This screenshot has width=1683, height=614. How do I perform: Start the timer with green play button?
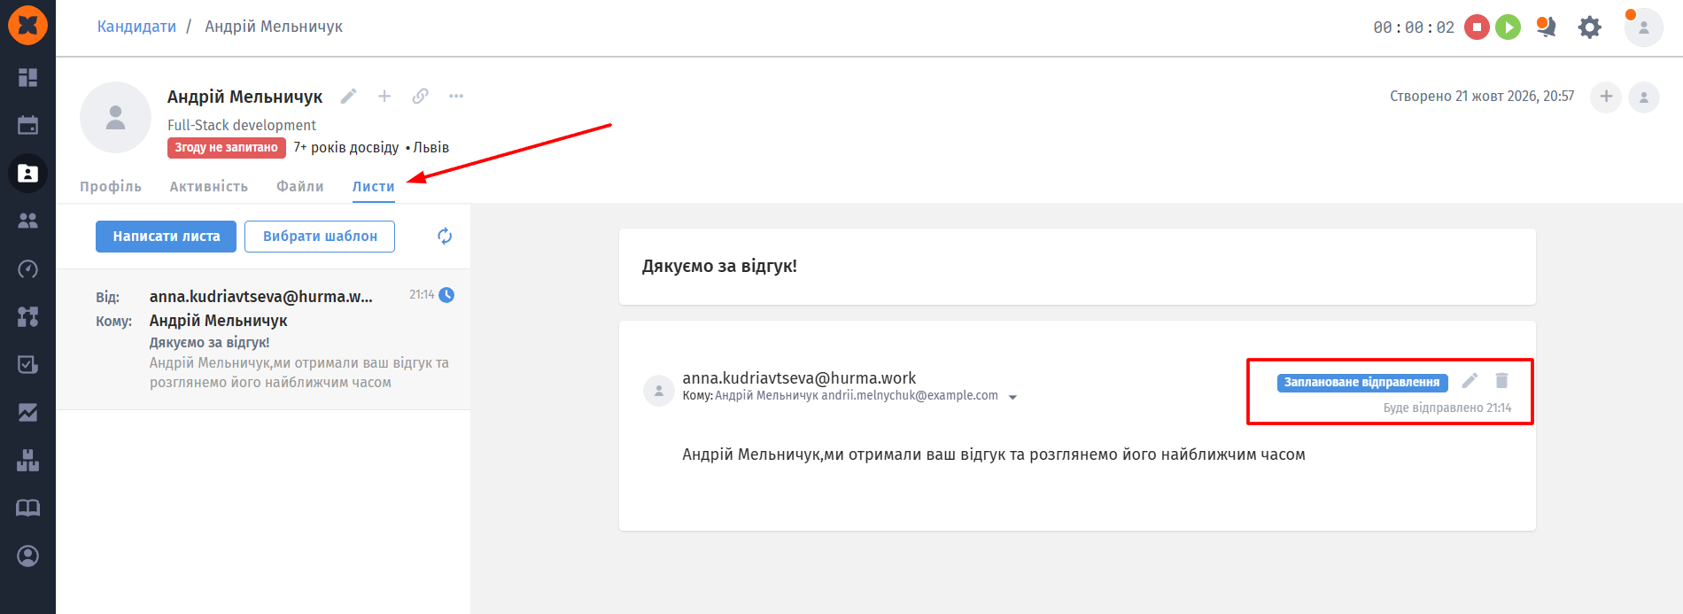1508,27
